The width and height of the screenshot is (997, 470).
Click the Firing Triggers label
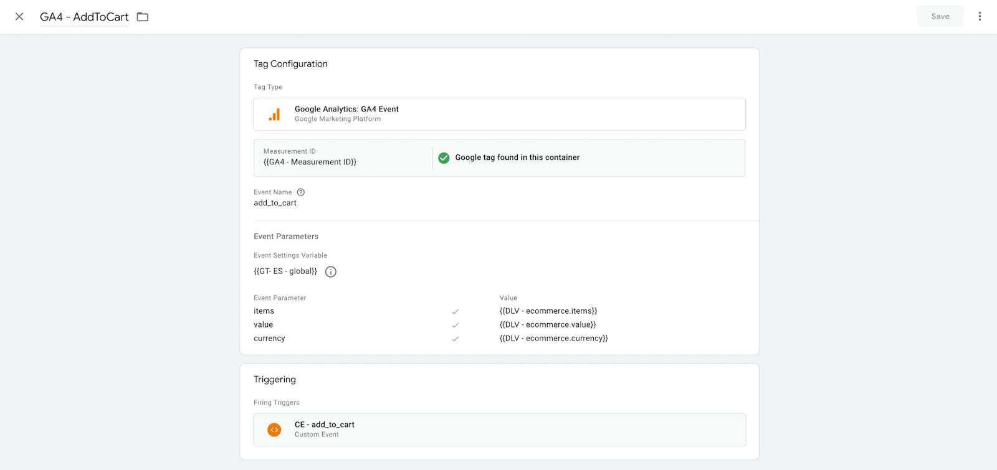277,403
